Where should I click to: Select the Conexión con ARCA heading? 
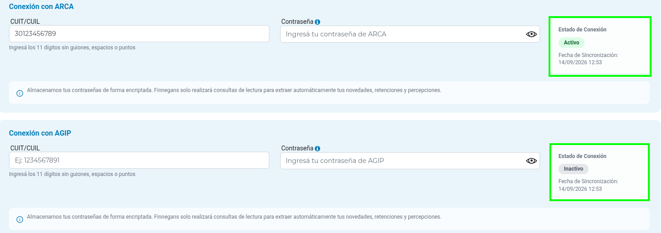pos(41,7)
